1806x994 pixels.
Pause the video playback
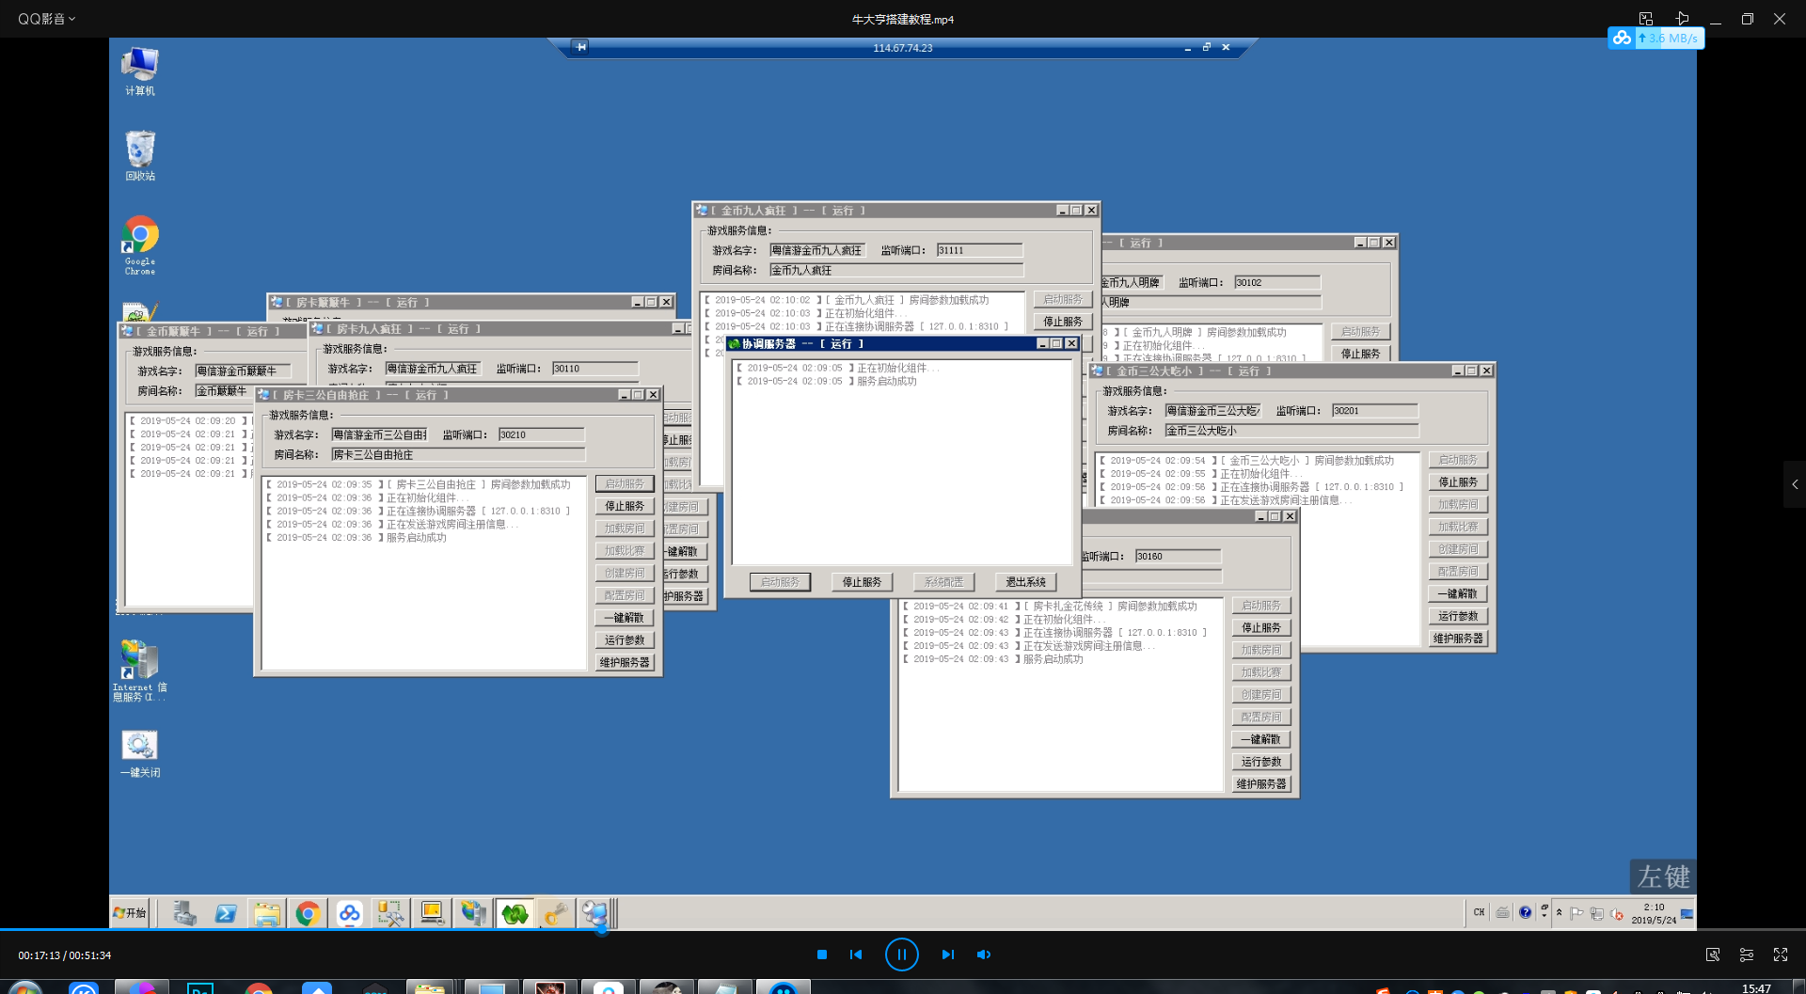[x=901, y=955]
